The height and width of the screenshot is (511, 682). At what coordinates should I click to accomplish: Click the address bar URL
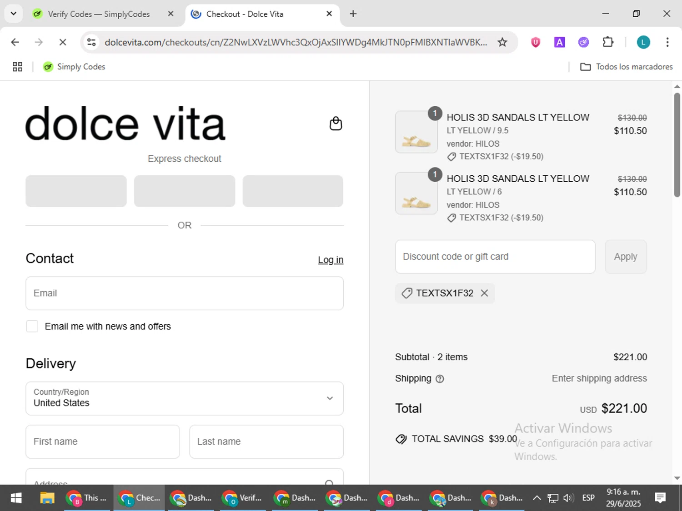coord(296,42)
